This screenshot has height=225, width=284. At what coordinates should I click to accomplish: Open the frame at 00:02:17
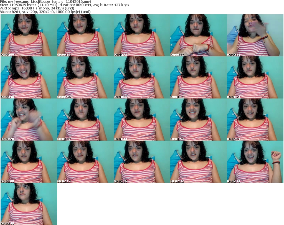coord(85,162)
